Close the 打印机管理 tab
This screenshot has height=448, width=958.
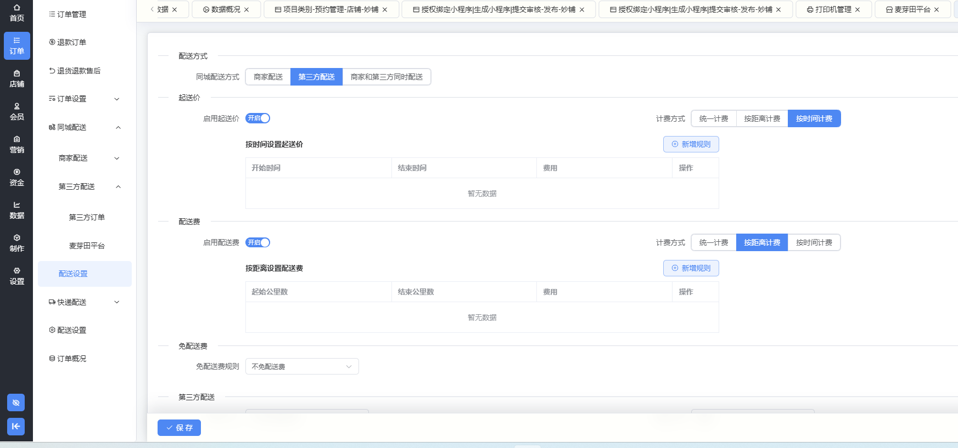click(x=858, y=10)
